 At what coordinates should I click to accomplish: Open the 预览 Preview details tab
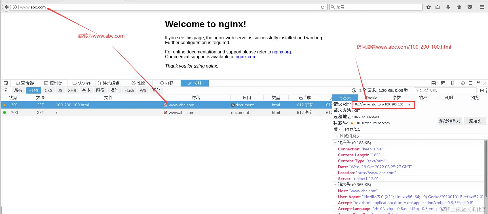475,98
